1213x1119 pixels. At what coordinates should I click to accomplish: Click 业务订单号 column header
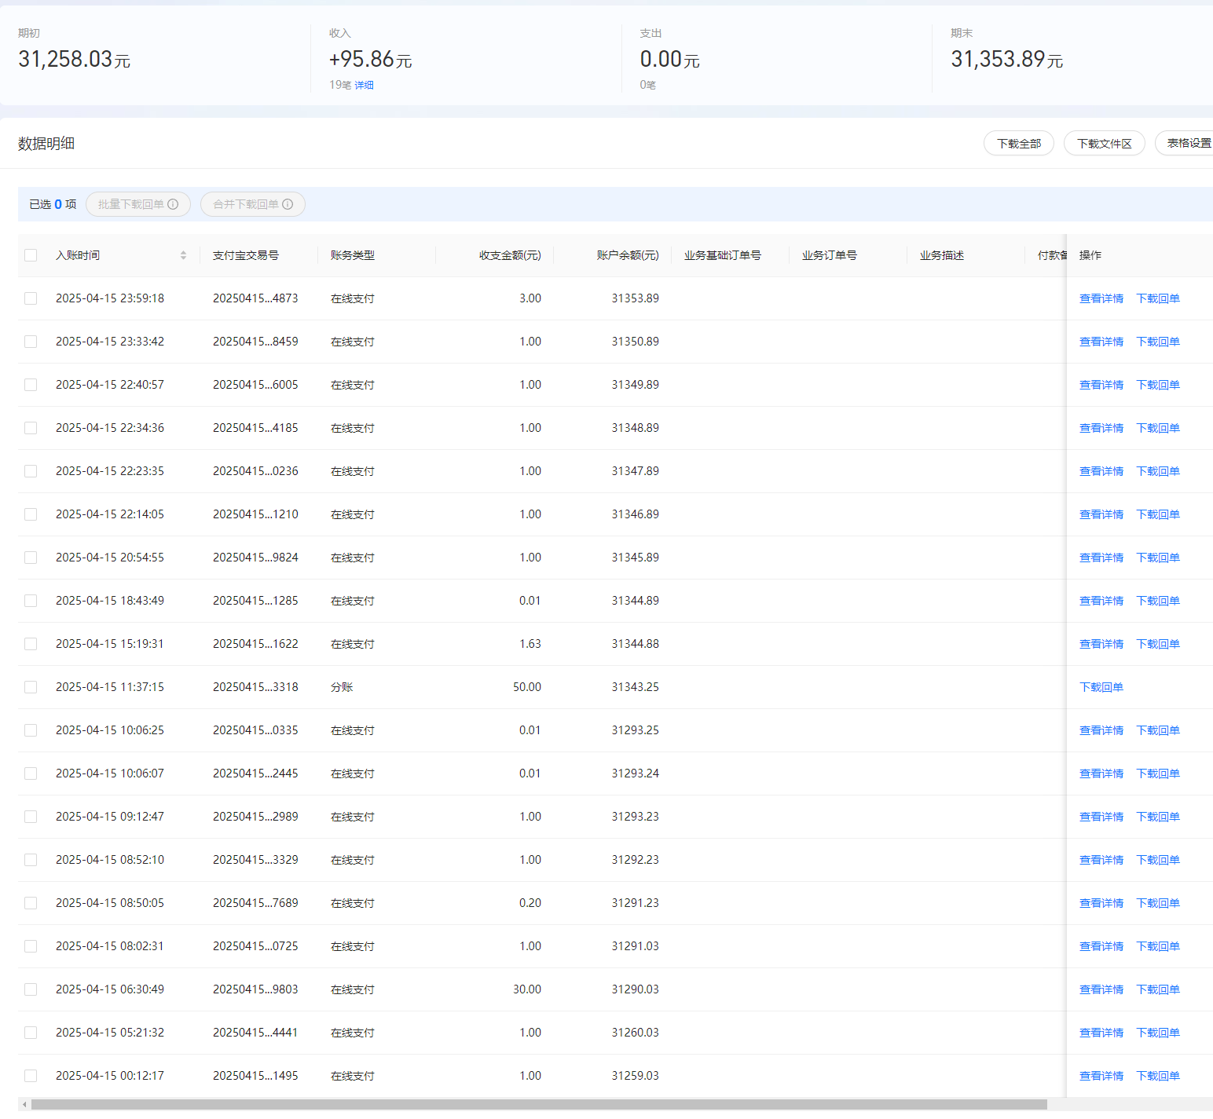[x=830, y=255]
